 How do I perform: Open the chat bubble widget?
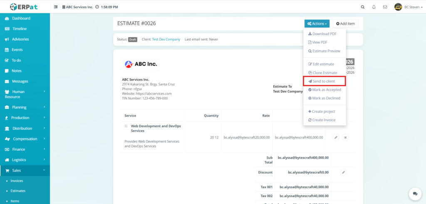point(414,194)
